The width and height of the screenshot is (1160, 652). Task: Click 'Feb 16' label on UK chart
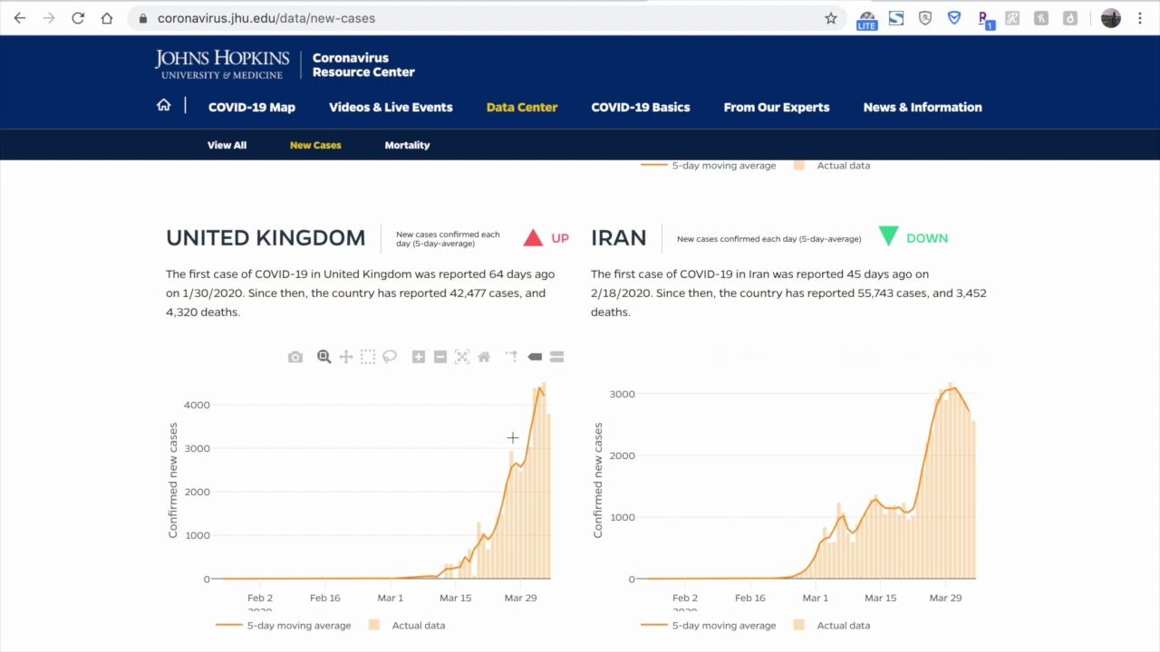click(324, 598)
